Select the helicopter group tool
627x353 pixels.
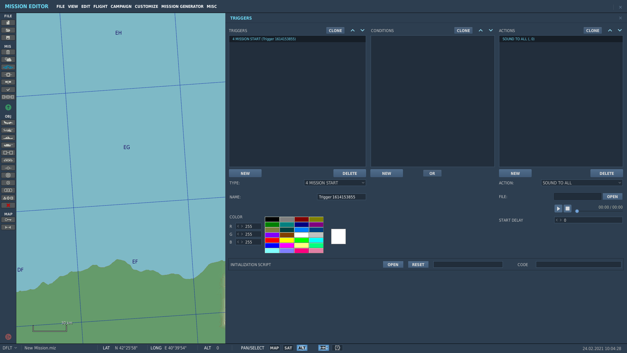[x=8, y=130]
